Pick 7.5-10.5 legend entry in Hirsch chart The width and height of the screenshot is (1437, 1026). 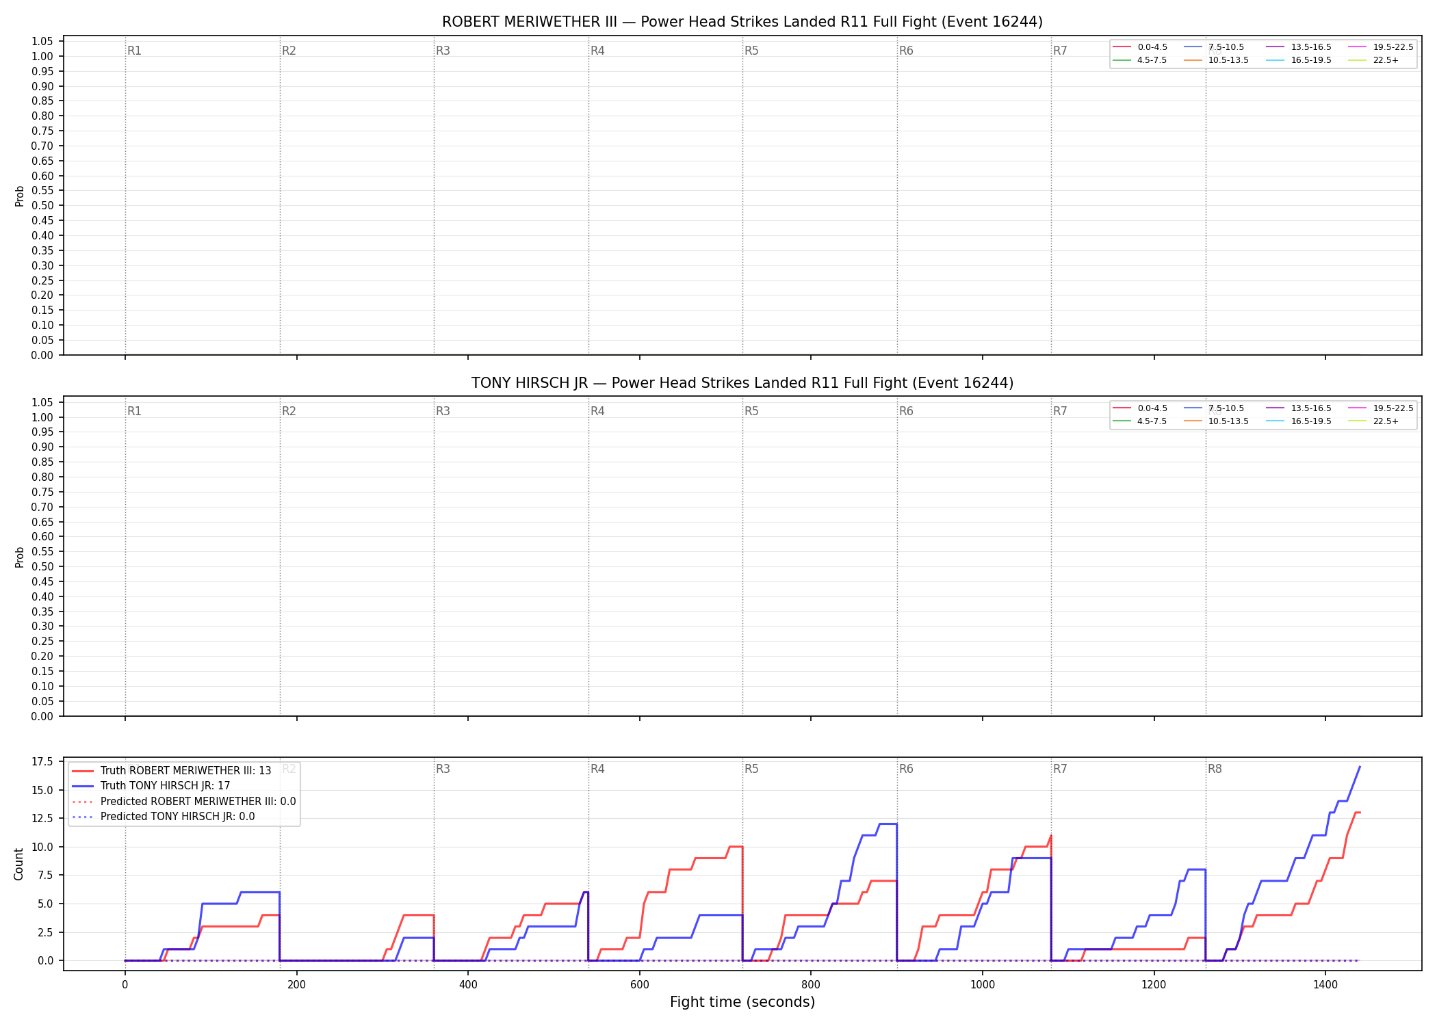pos(1214,408)
